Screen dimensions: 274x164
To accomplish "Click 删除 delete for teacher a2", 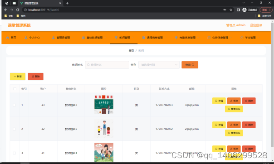I will pyautogui.click(x=249, y=125).
